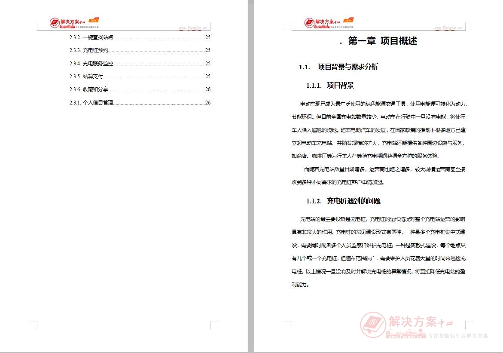Viewport: 503px width, 353px height.
Task: Open the TOC entry 2.3.2 一键查找站点
Action: click(140, 37)
